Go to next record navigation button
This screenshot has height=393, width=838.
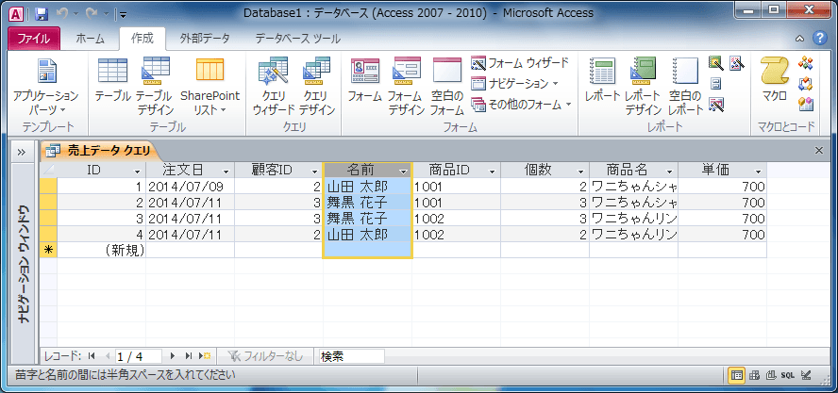[x=173, y=356]
